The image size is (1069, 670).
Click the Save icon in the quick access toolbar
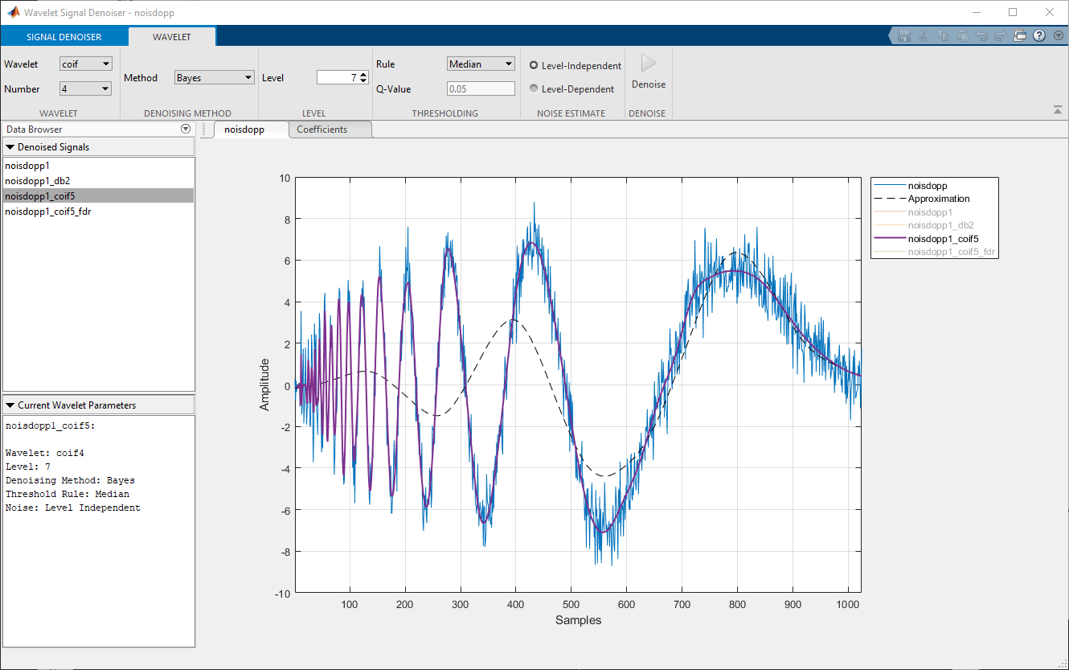[x=903, y=35]
